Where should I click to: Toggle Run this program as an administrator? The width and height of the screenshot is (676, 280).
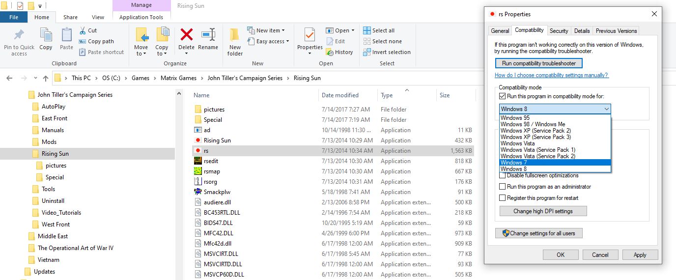[x=502, y=187]
